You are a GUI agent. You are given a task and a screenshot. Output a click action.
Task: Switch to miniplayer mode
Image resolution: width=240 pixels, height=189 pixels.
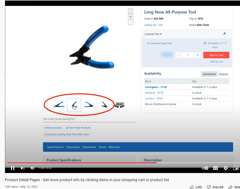(236, 168)
